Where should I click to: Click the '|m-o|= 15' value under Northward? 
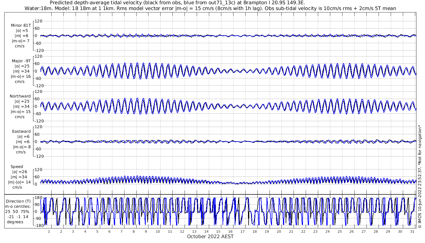pos(21,111)
